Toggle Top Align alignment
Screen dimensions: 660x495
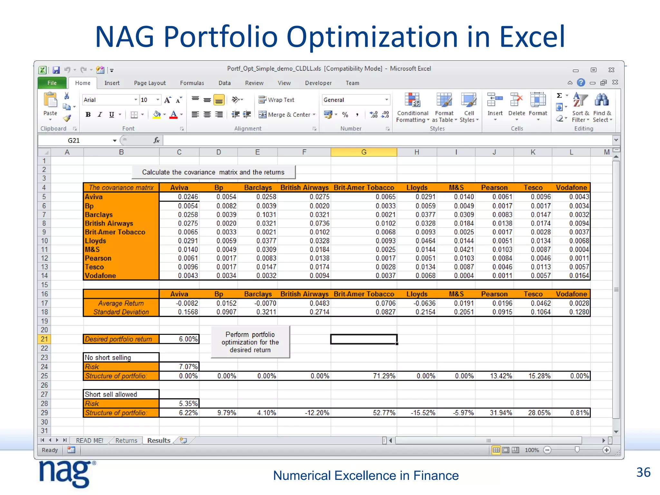pos(195,99)
